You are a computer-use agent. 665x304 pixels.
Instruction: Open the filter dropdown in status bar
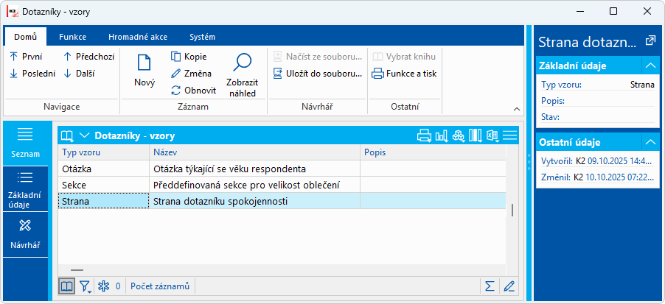86,286
